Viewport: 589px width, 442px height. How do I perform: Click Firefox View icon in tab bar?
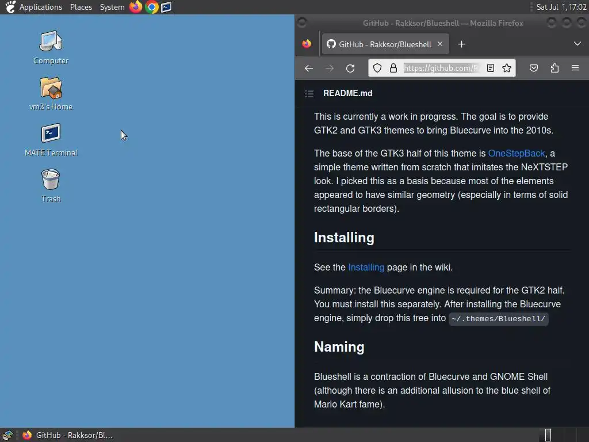pos(307,44)
